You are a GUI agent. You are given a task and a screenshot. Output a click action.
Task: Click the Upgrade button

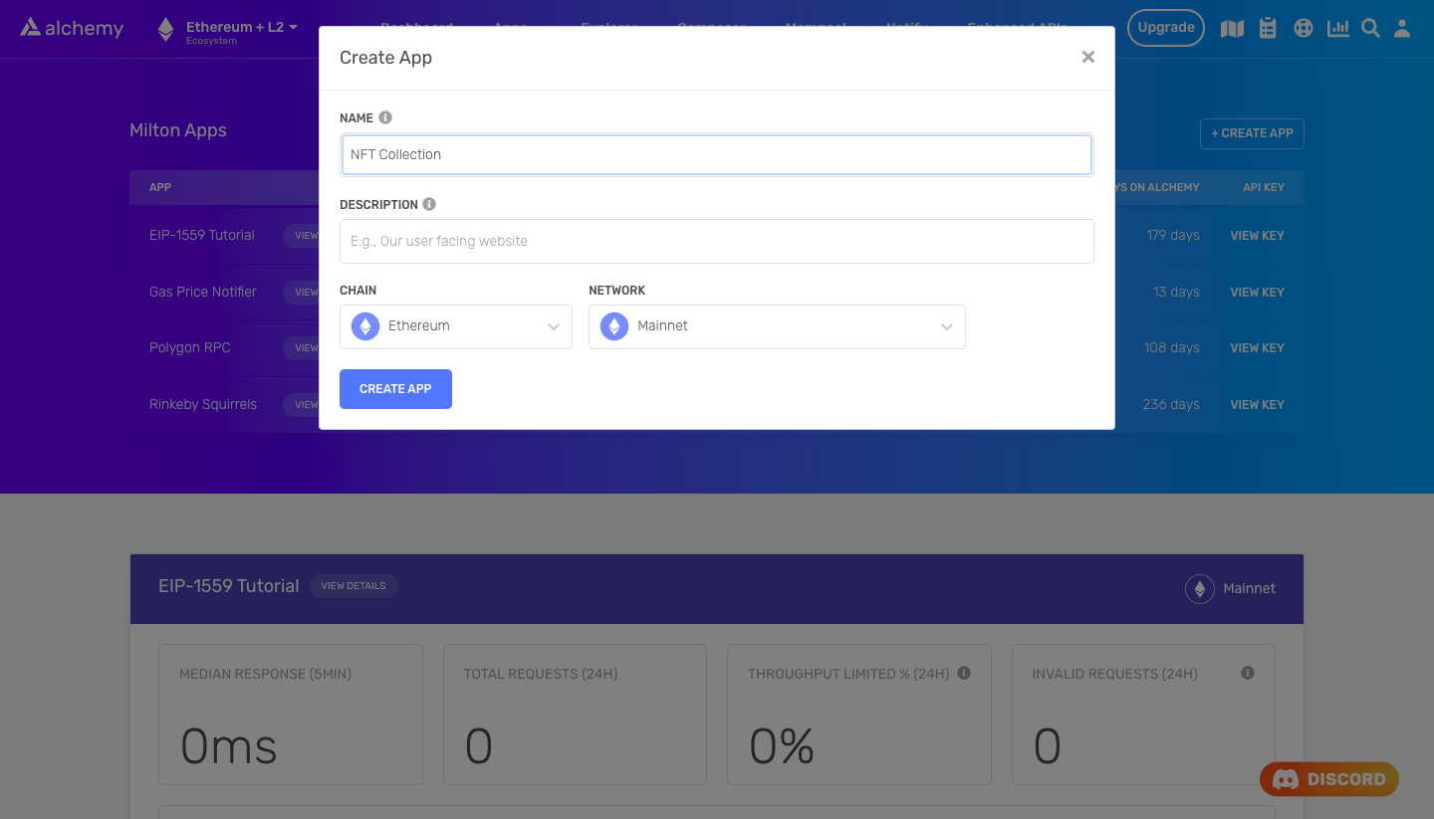click(1166, 28)
